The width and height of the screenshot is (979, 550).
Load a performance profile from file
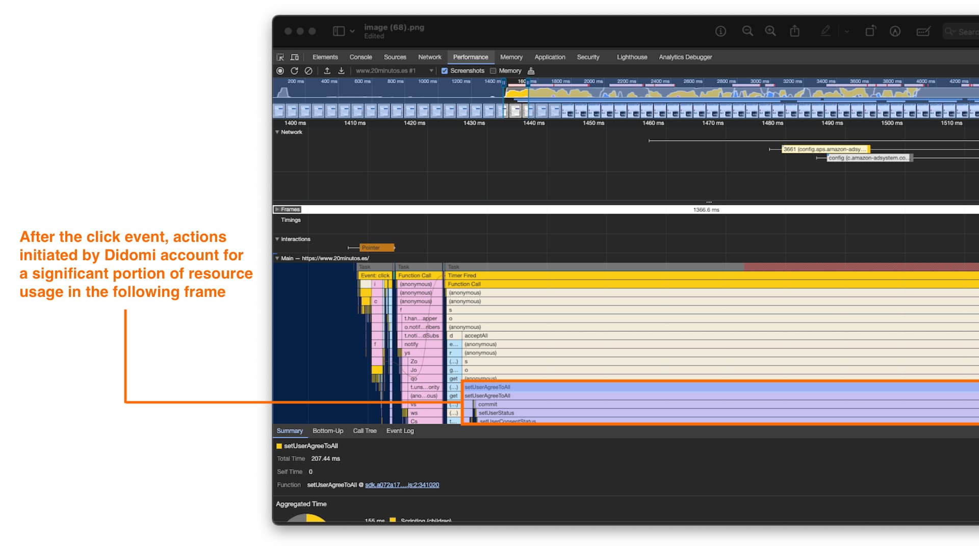[327, 71]
